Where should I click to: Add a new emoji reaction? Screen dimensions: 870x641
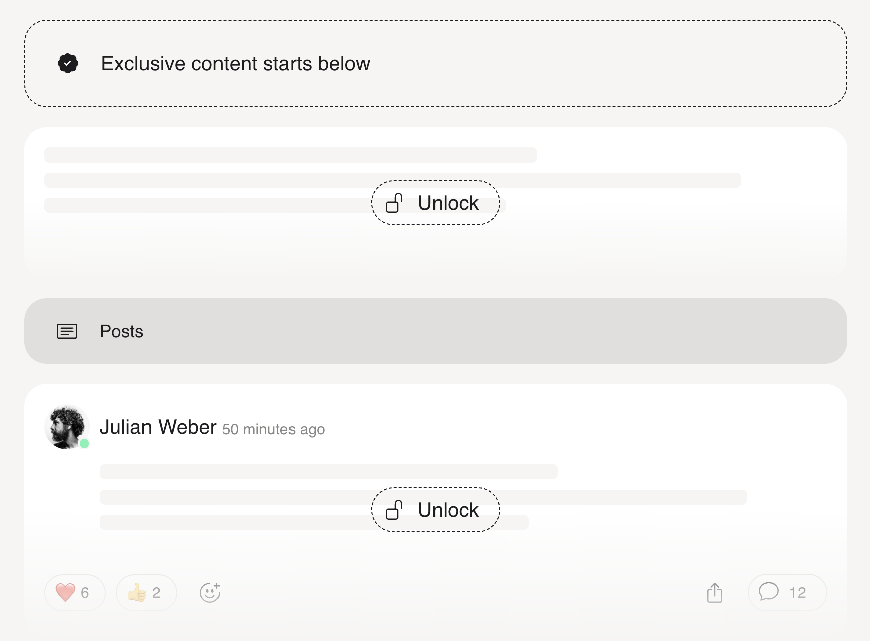(210, 592)
